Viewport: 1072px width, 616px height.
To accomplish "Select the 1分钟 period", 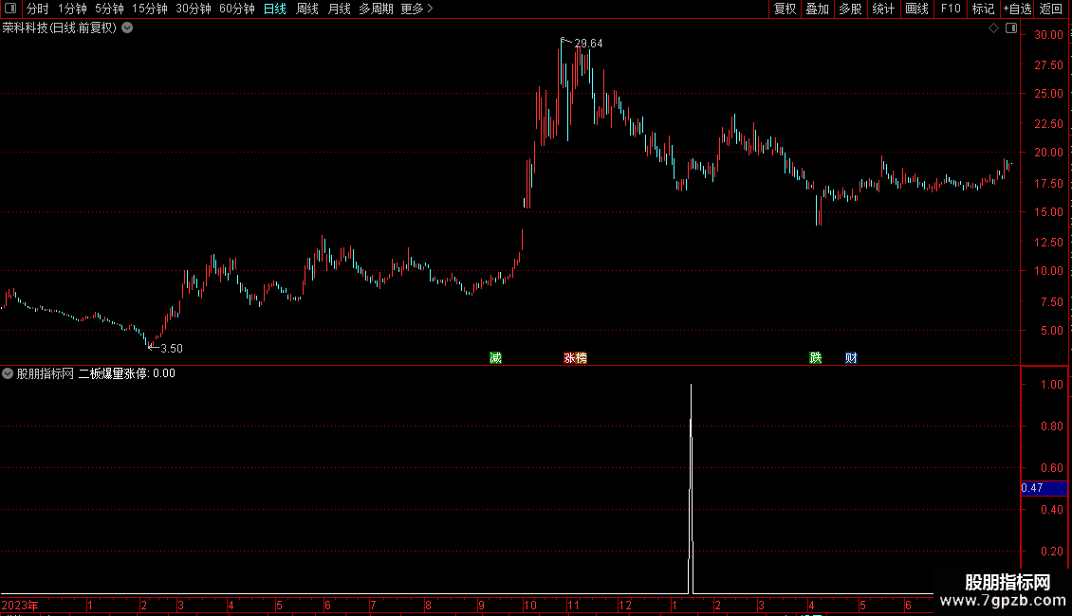I will (x=72, y=9).
